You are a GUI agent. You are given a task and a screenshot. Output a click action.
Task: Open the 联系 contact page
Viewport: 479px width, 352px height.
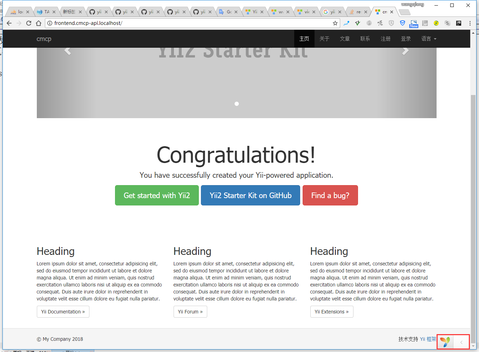click(365, 39)
